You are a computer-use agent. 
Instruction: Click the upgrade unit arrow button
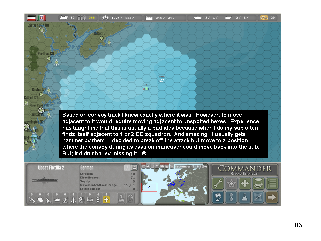(121, 199)
